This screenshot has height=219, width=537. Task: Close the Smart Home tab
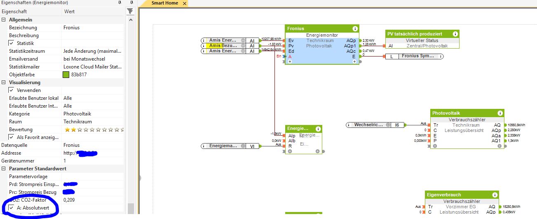click(184, 3)
